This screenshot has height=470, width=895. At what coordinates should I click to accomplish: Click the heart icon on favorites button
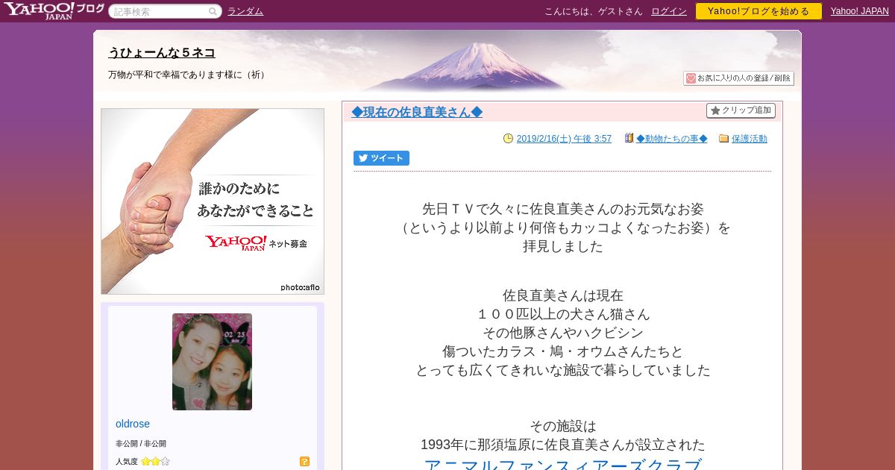tap(691, 78)
